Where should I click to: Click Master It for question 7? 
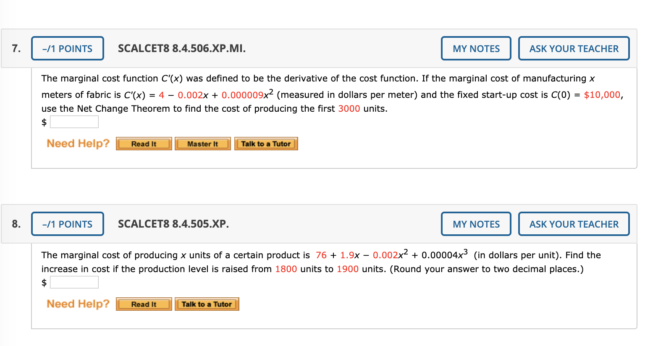(203, 143)
